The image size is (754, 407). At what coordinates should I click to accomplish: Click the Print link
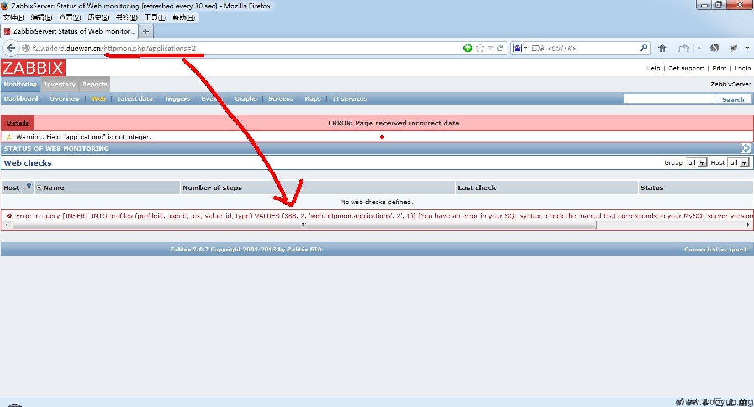[720, 68]
